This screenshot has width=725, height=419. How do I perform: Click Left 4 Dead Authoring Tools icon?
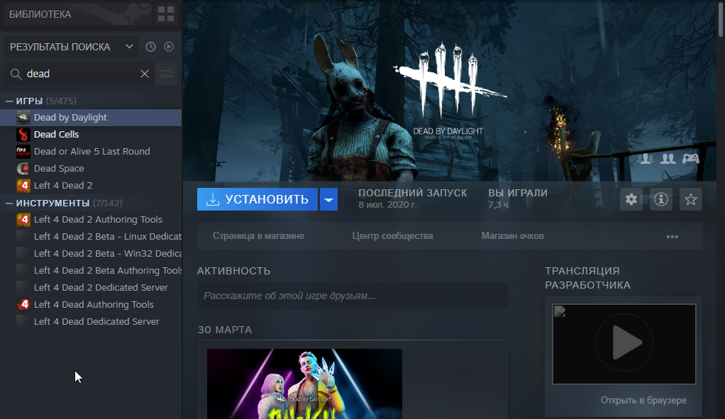23,304
